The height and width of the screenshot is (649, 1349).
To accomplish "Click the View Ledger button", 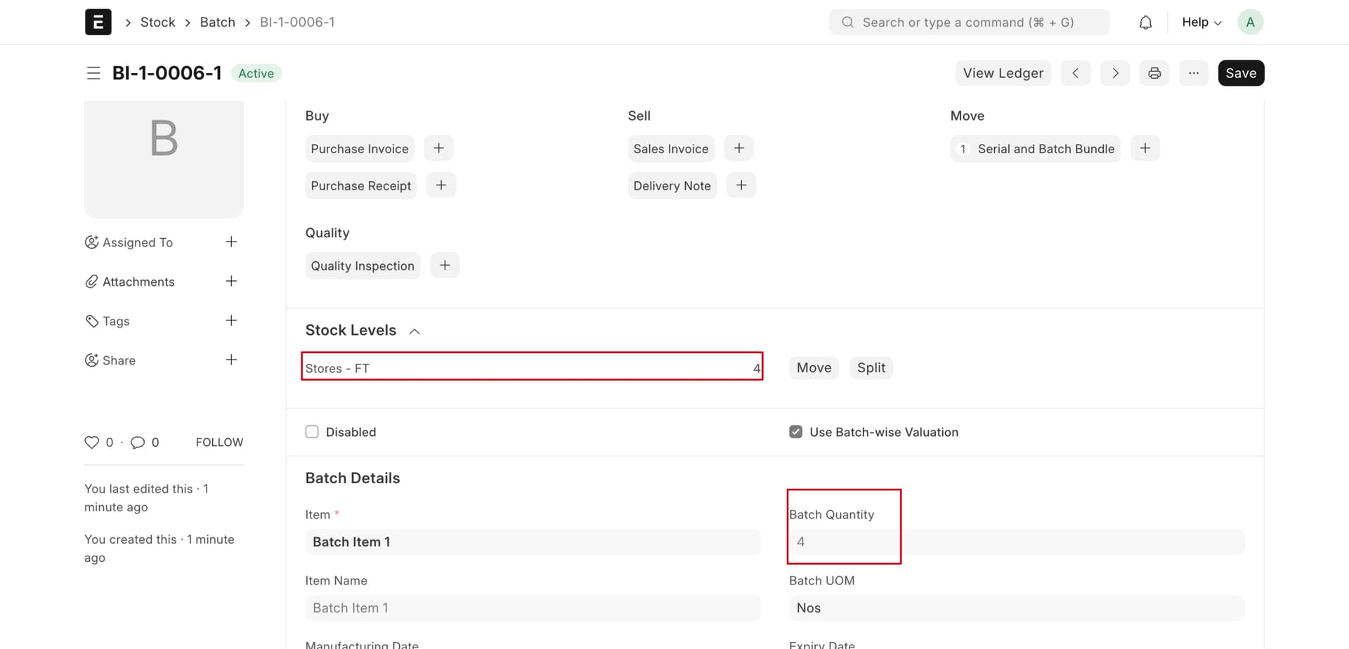I will (x=1003, y=73).
